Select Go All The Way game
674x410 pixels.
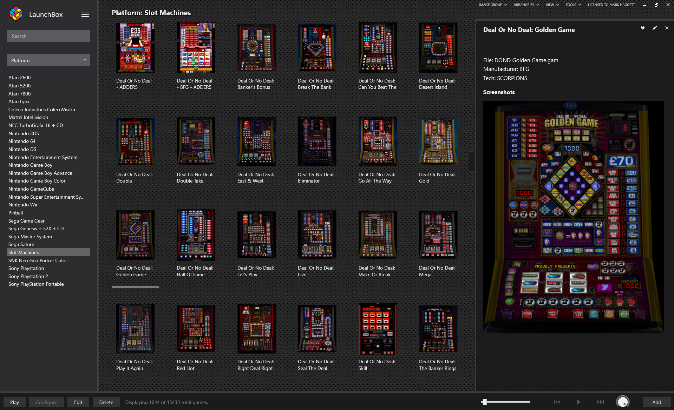378,141
